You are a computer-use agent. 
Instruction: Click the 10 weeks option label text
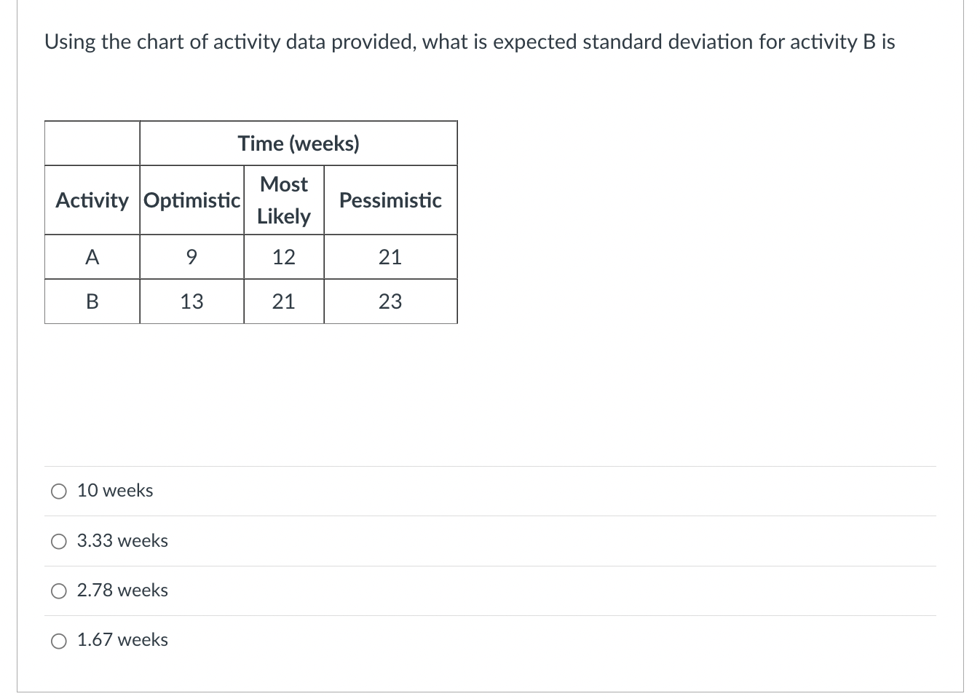click(x=115, y=491)
